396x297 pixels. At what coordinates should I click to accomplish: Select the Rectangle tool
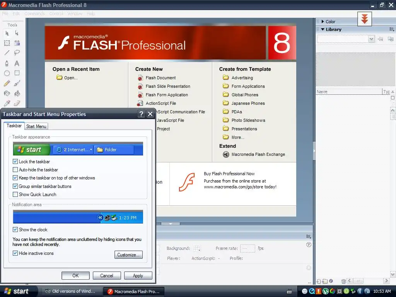point(17,73)
